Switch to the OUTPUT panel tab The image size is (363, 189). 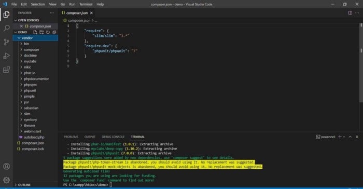pyautogui.click(x=90, y=137)
